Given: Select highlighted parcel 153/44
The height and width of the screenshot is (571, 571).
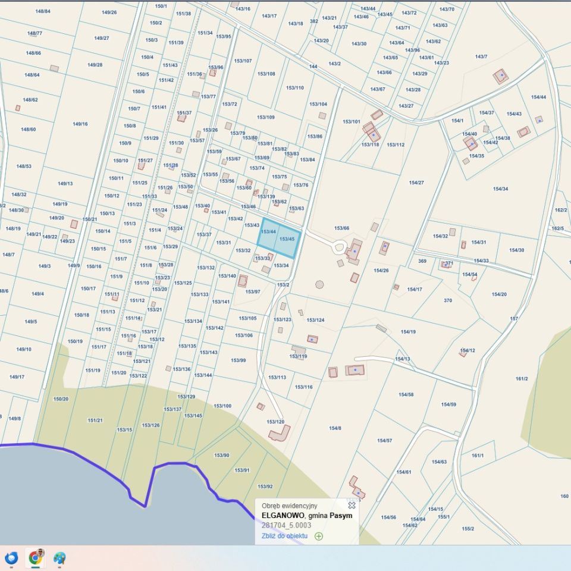Looking at the screenshot, I should 268,231.
